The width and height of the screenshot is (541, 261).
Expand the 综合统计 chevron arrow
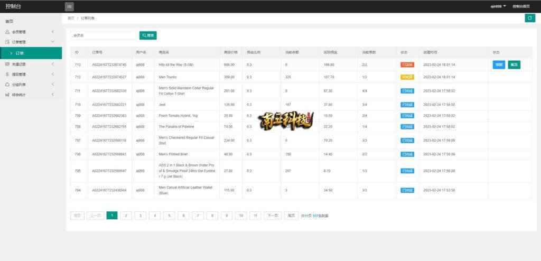point(52,95)
